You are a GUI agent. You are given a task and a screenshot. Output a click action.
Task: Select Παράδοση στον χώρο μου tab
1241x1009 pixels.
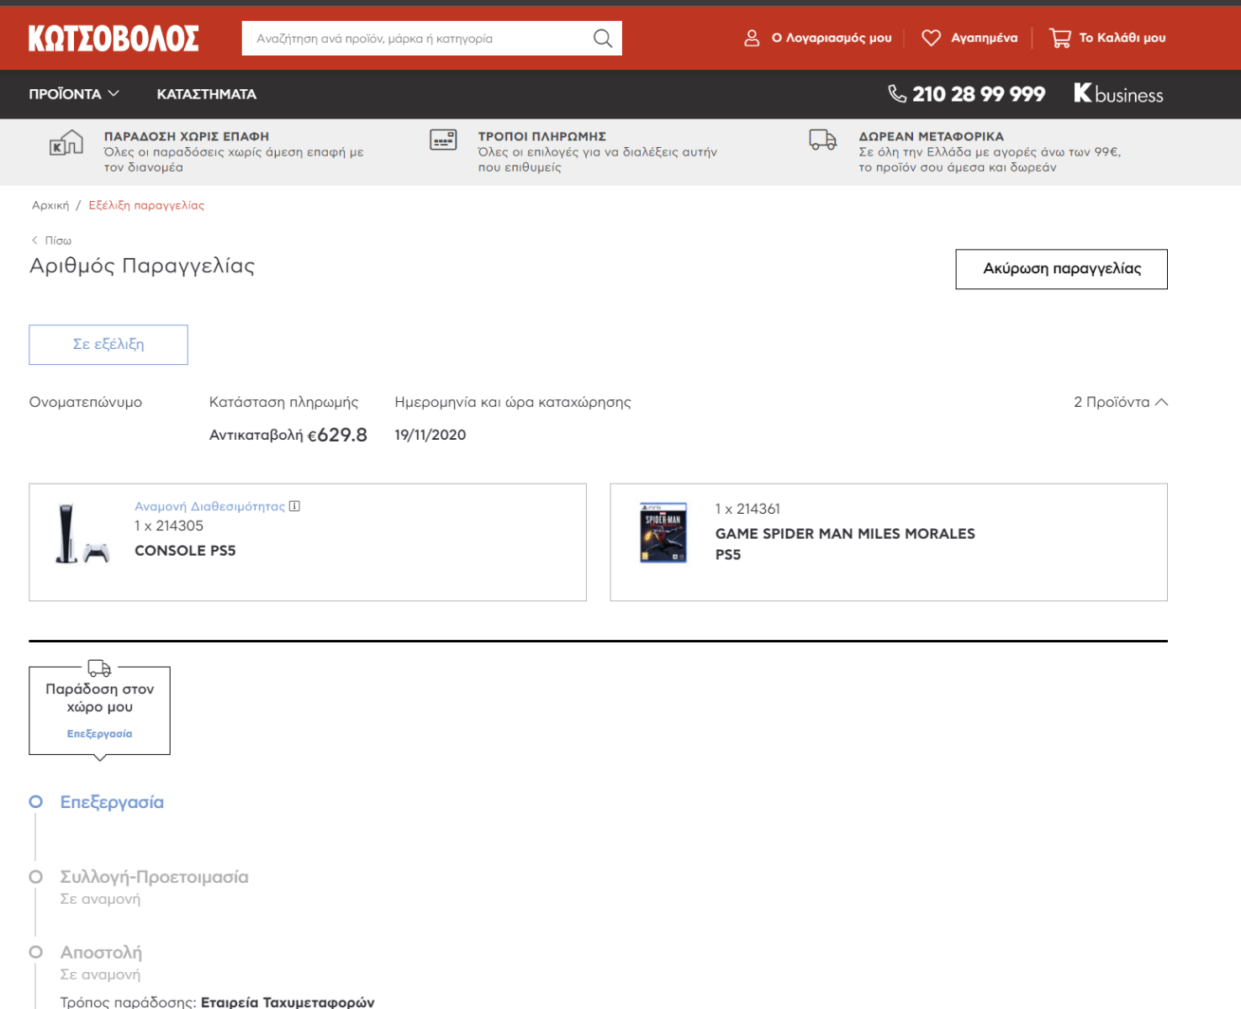point(100,711)
